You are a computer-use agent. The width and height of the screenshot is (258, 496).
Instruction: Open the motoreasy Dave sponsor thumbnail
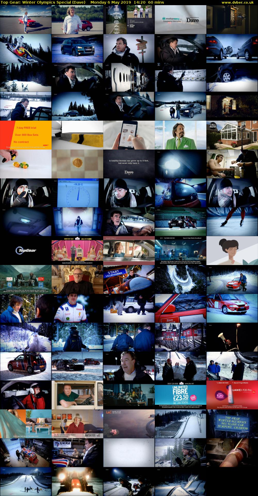coord(180,20)
